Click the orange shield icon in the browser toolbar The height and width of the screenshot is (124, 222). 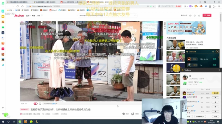(x=195, y=6)
